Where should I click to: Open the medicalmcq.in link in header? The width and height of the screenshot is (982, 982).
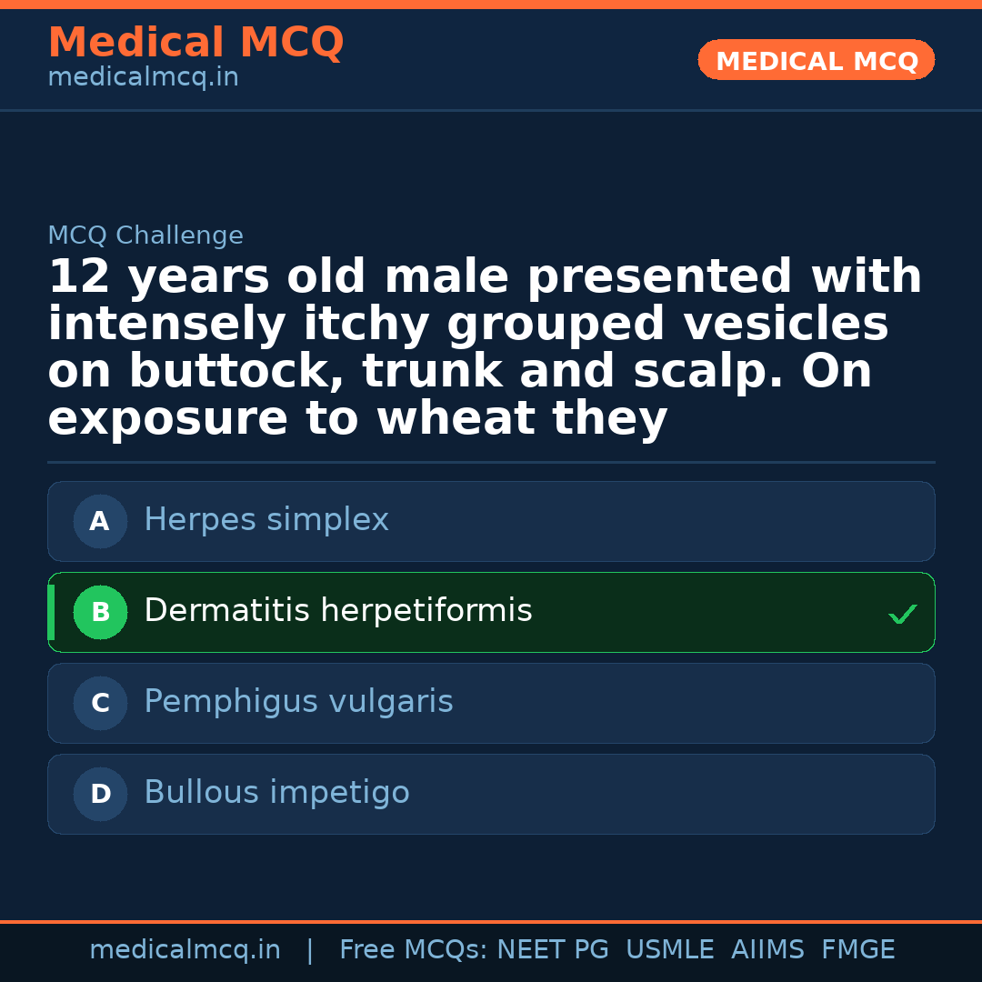pos(143,78)
